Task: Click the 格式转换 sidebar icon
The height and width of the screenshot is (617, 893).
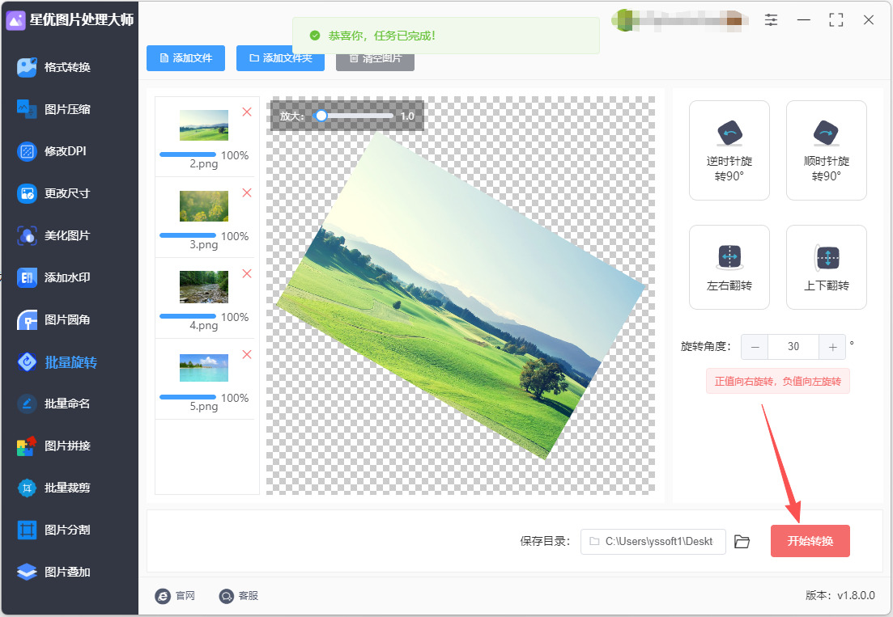Action: click(x=27, y=67)
